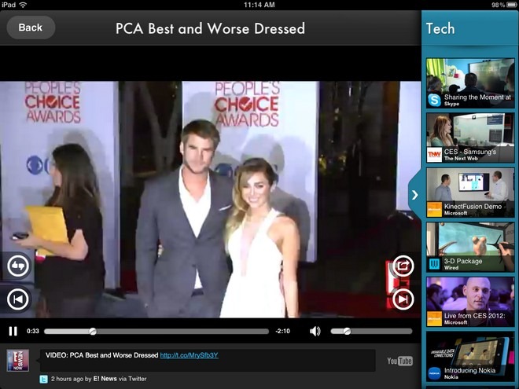This screenshot has height=389, width=519.
Task: Pause the video playback
Action: point(13,331)
